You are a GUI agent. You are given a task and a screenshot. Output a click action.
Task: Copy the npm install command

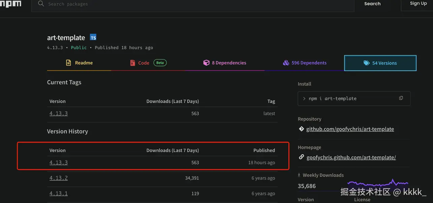401,98
